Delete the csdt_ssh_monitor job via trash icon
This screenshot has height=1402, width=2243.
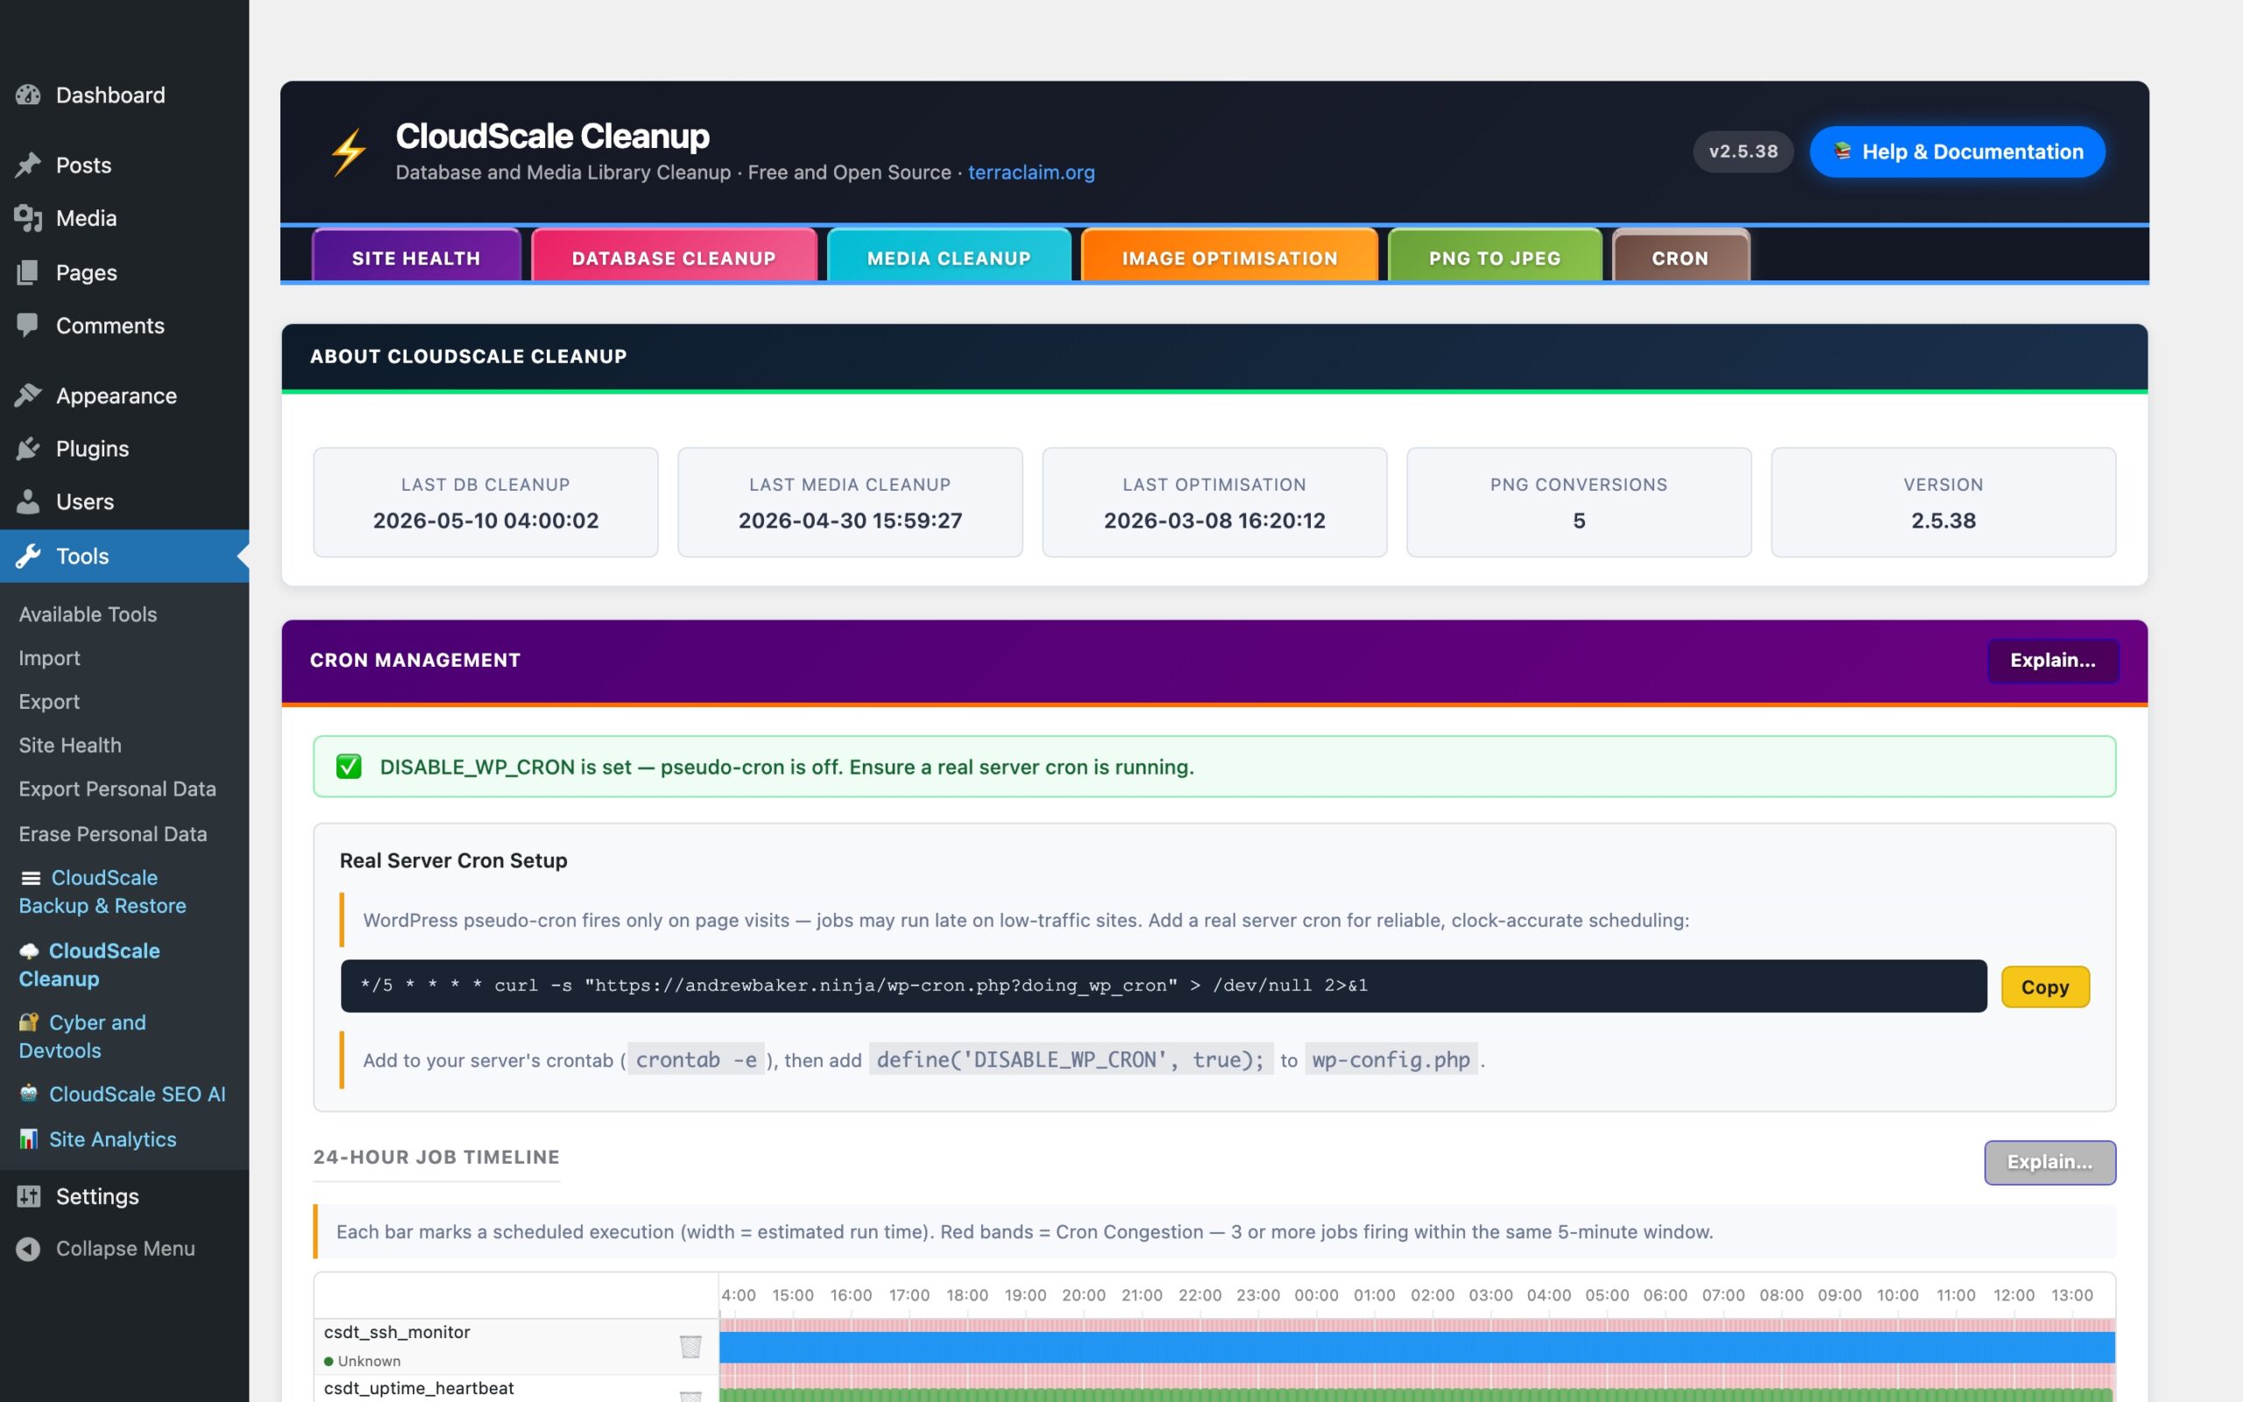click(690, 1347)
